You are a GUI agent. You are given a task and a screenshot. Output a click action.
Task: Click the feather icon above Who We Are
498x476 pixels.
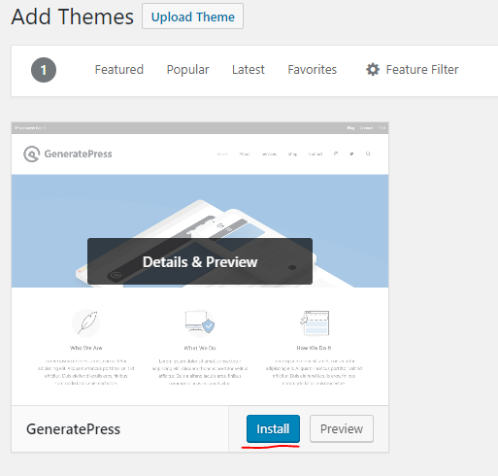pos(86,323)
